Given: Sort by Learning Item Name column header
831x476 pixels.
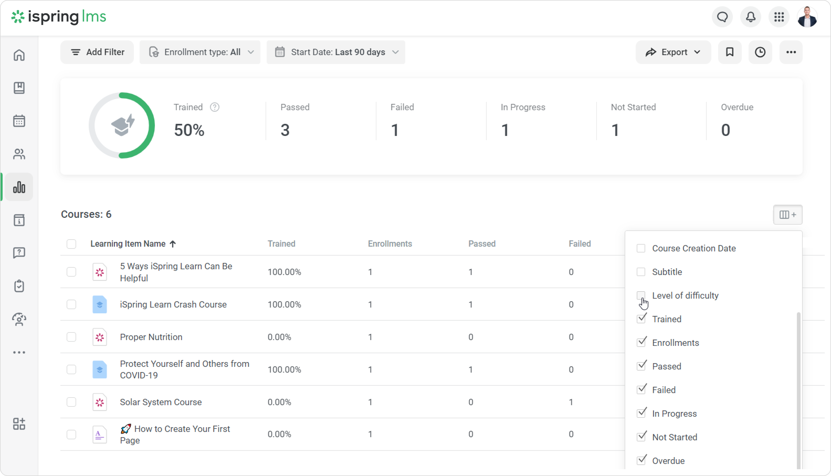Looking at the screenshot, I should (128, 244).
